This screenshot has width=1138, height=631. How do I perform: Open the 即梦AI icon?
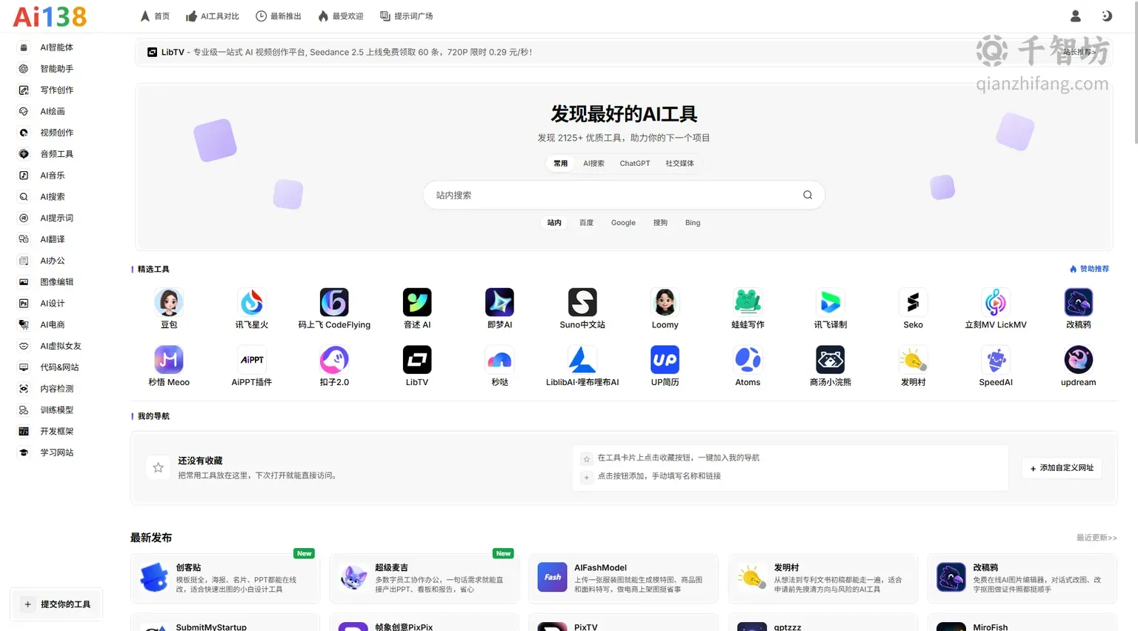click(500, 302)
